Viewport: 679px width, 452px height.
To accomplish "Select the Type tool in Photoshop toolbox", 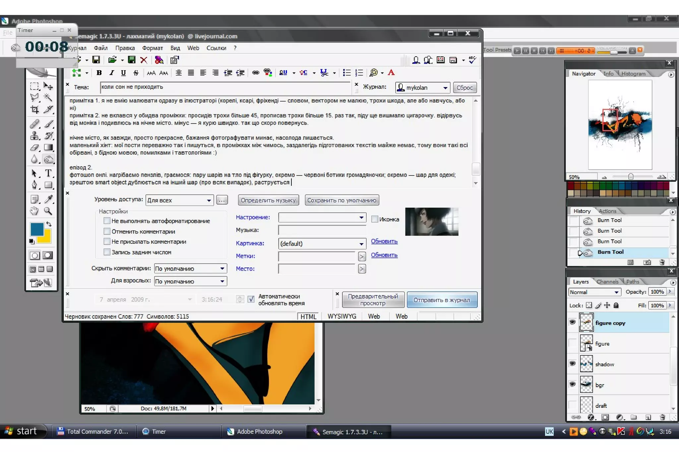I will coord(48,173).
